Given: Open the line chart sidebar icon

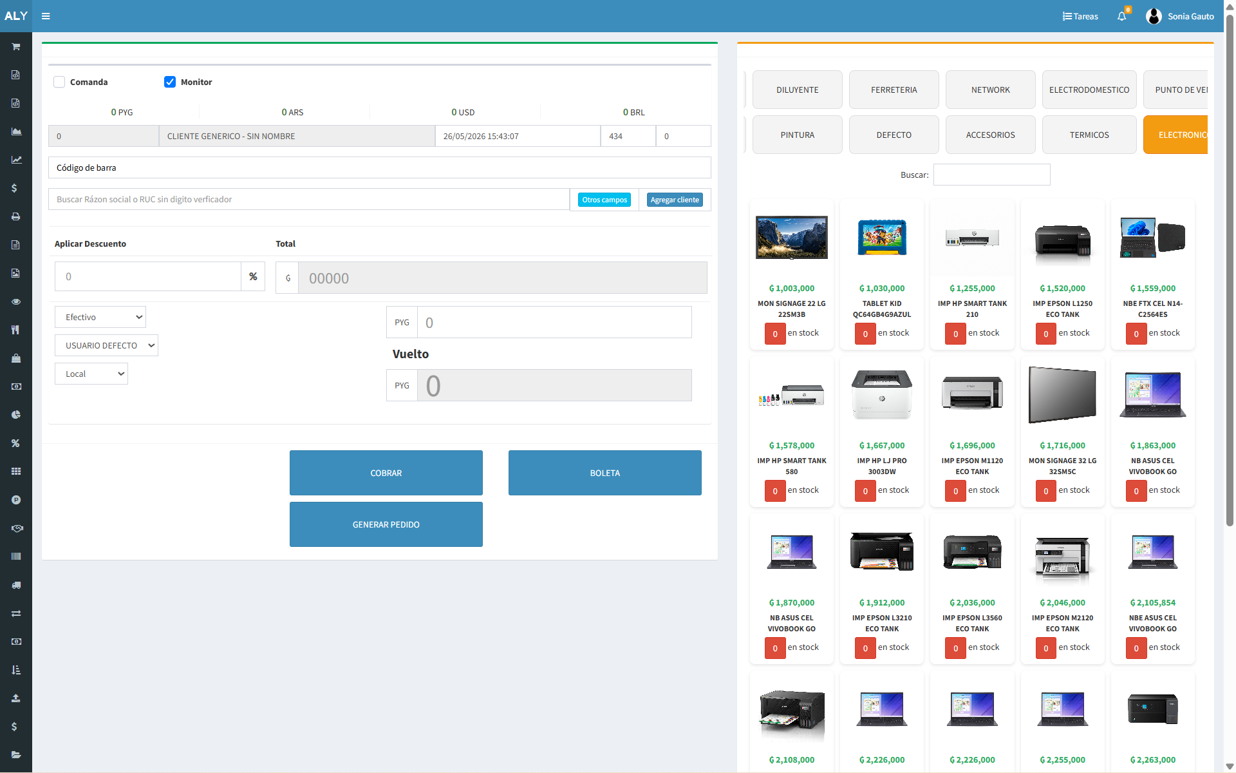Looking at the screenshot, I should coord(16,160).
